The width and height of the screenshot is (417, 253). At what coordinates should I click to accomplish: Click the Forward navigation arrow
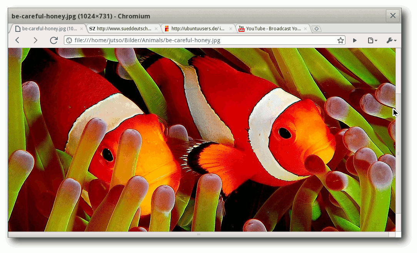coord(35,40)
